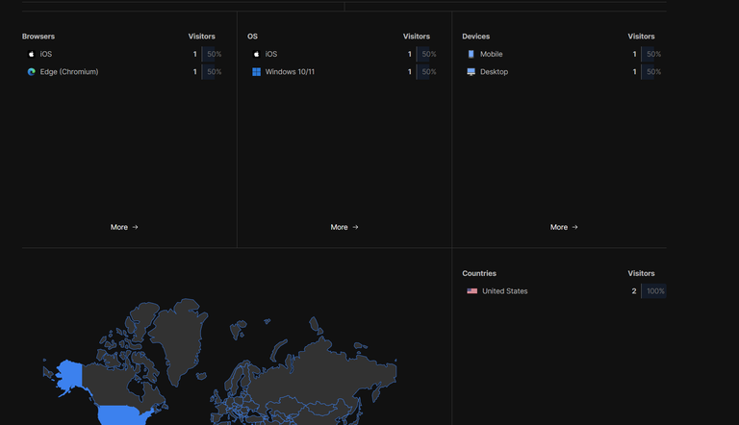
Task: Click the arrow beside More in Devices
Action: click(575, 227)
